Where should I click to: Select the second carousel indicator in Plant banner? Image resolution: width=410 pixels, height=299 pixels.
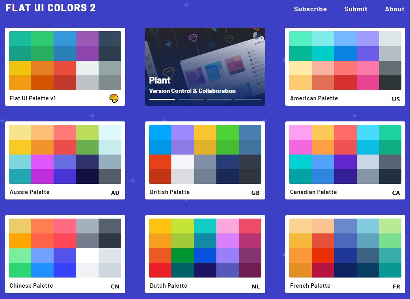[191, 100]
